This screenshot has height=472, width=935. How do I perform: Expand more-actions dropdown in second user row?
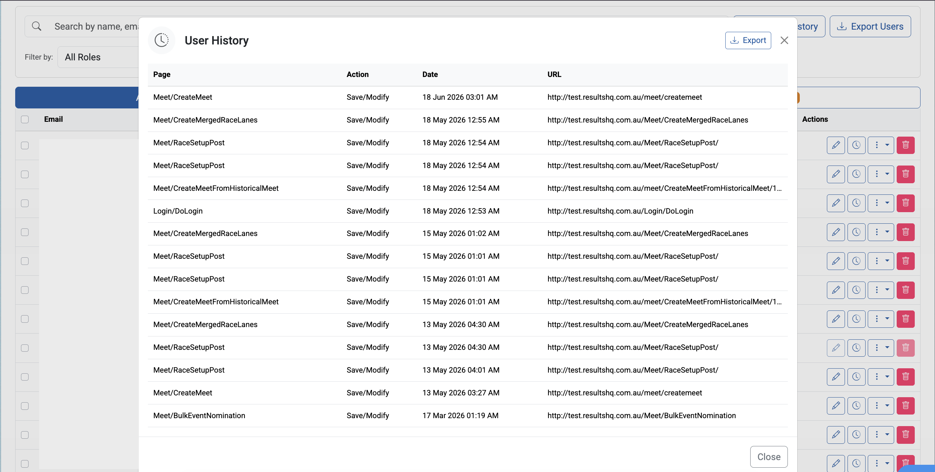[x=881, y=174]
